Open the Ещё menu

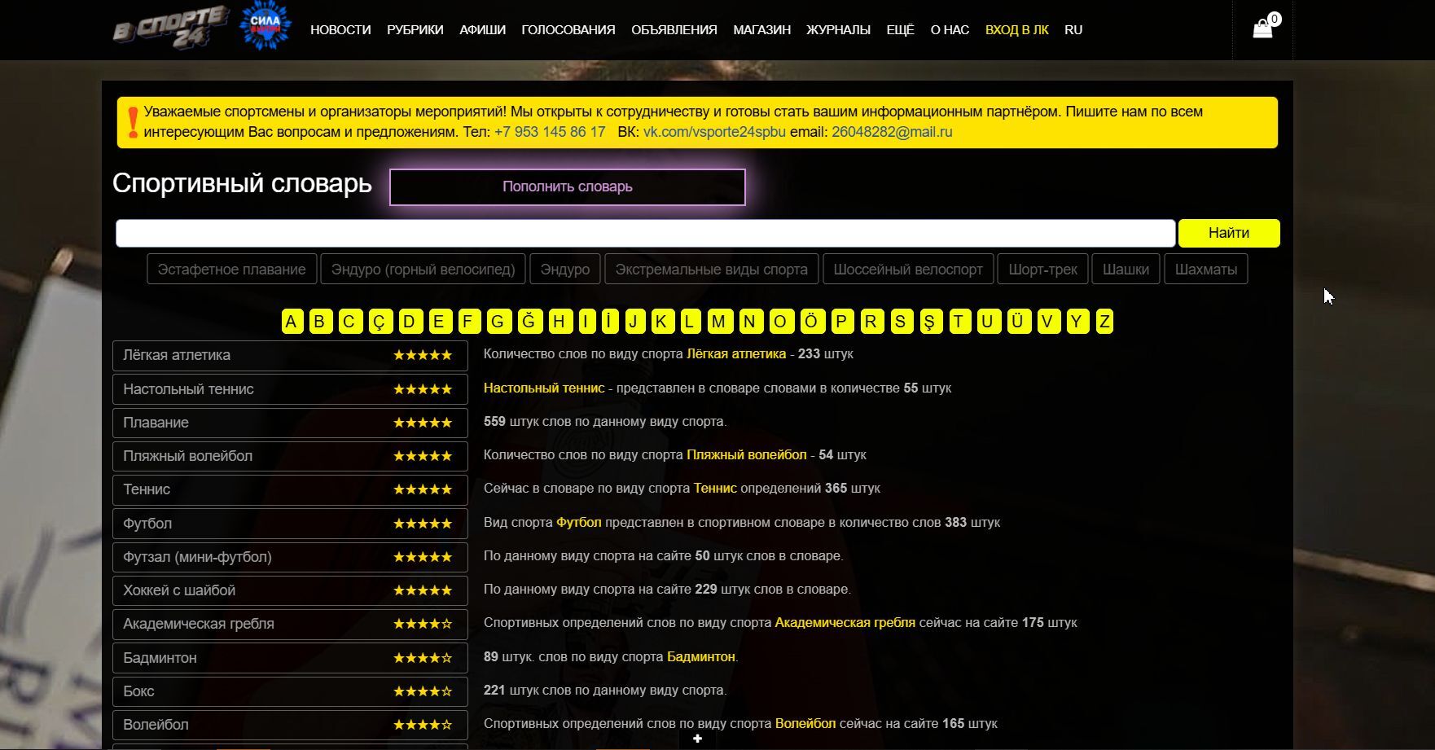point(900,30)
